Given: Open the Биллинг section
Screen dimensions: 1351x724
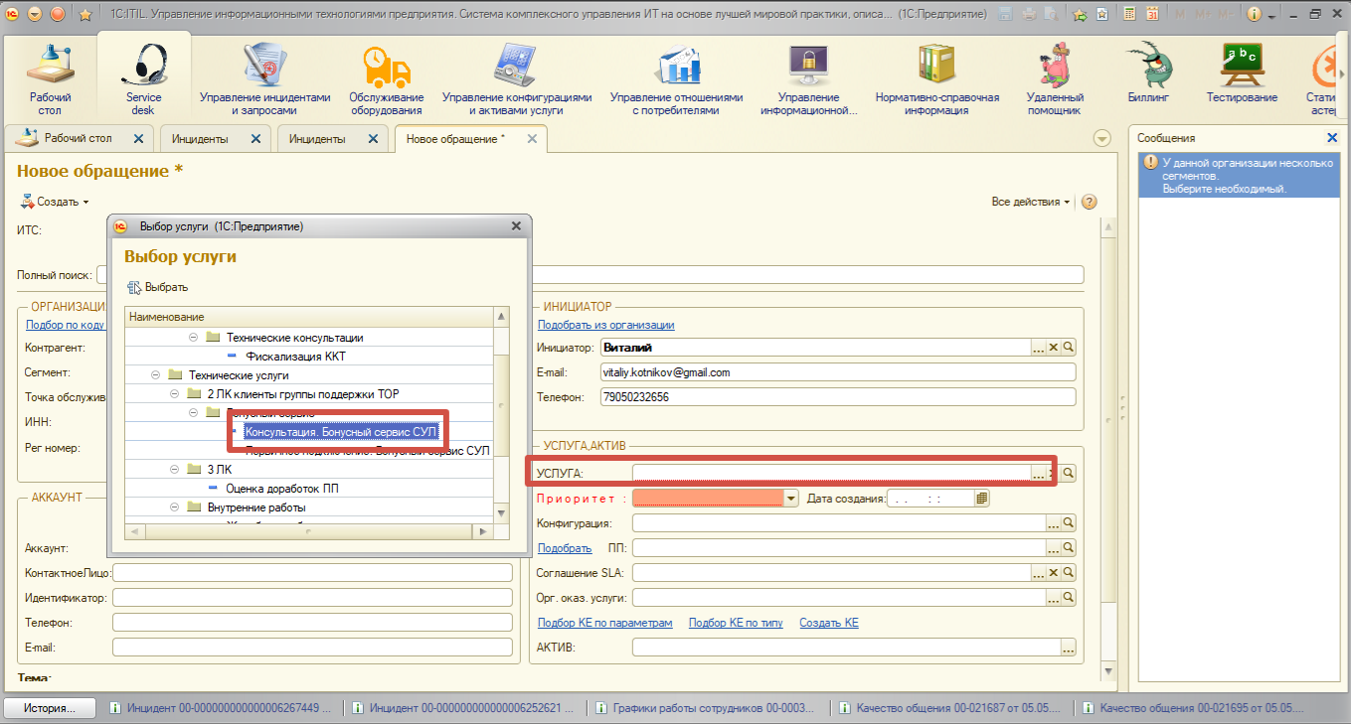Looking at the screenshot, I should tap(1148, 74).
